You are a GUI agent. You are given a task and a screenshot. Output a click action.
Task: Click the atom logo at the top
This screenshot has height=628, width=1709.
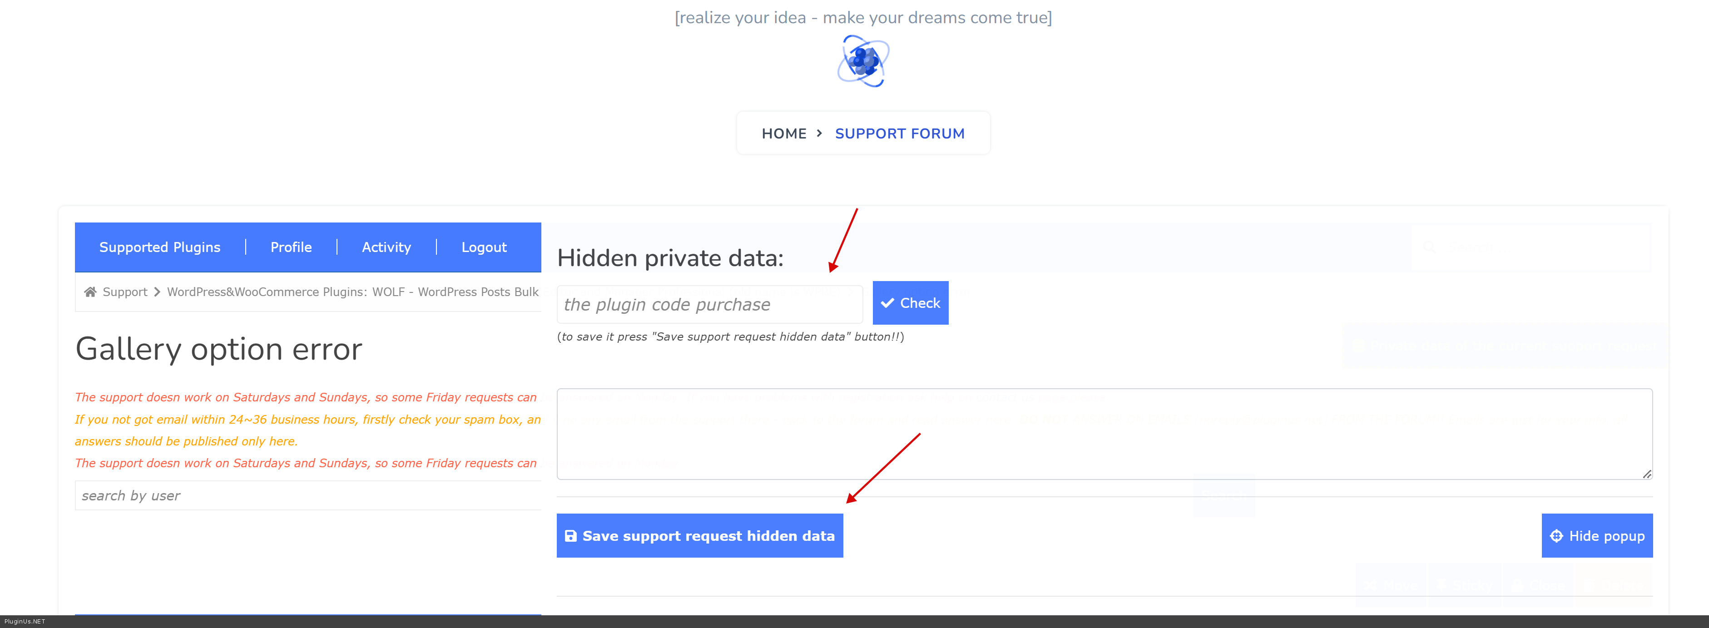pos(863,61)
